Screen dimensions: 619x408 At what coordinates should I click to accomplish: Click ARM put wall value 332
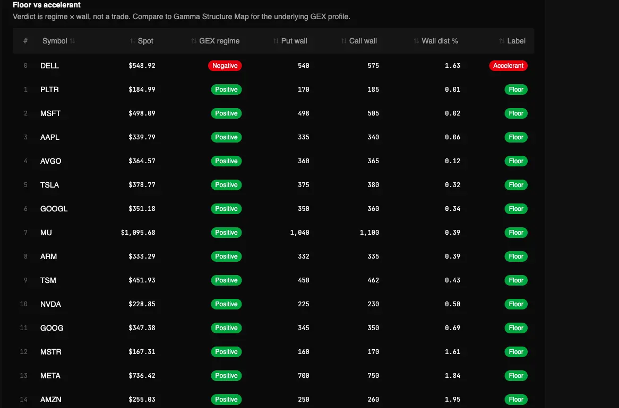tap(304, 256)
